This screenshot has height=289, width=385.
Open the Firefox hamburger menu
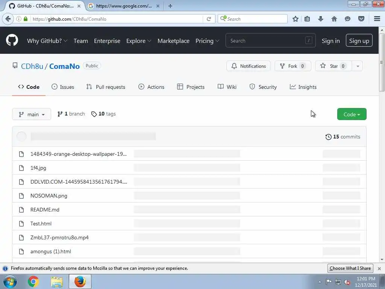point(377,19)
